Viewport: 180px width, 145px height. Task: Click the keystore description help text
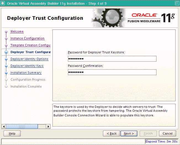110,111
